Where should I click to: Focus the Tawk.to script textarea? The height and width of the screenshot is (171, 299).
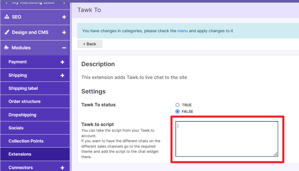(227, 139)
